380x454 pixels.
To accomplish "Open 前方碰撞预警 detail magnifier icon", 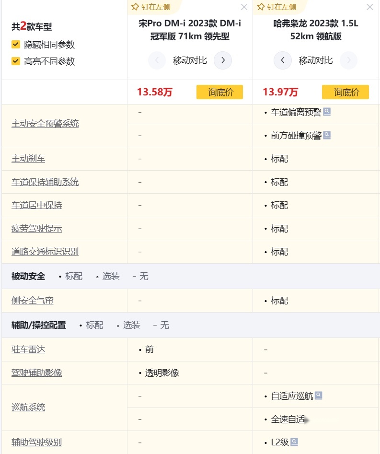I will pos(327,135).
